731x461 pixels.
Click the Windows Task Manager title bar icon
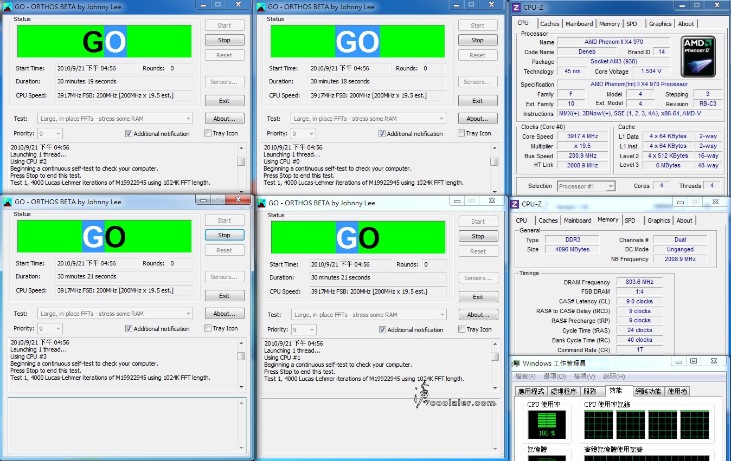tap(516, 363)
